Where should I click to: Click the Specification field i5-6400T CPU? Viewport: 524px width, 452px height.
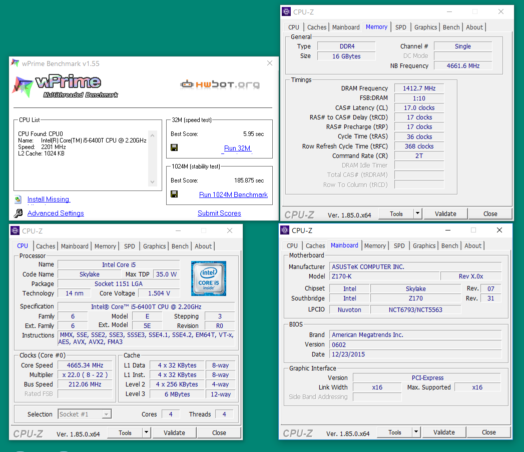(x=146, y=307)
